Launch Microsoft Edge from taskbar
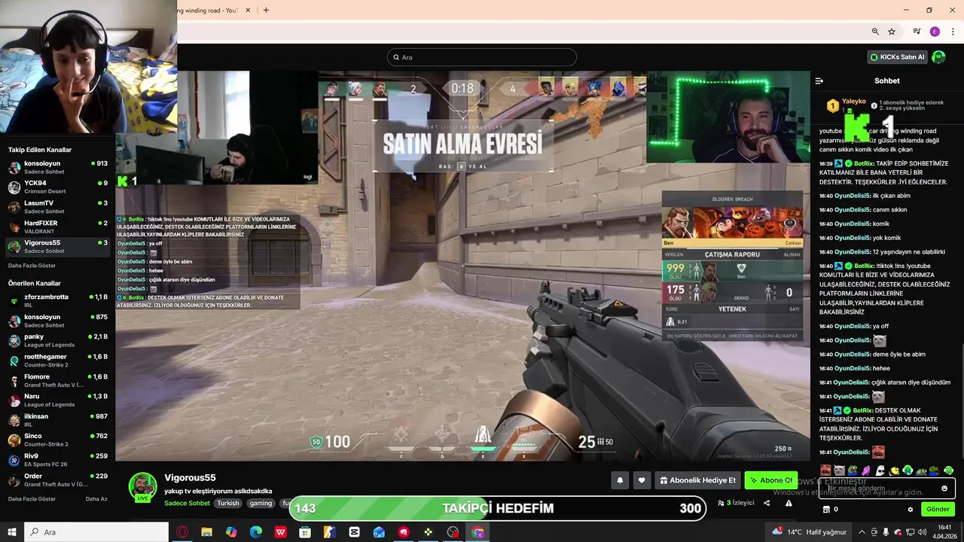Image resolution: width=964 pixels, height=542 pixels. [x=255, y=532]
